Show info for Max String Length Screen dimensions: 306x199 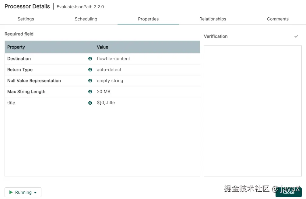click(90, 92)
